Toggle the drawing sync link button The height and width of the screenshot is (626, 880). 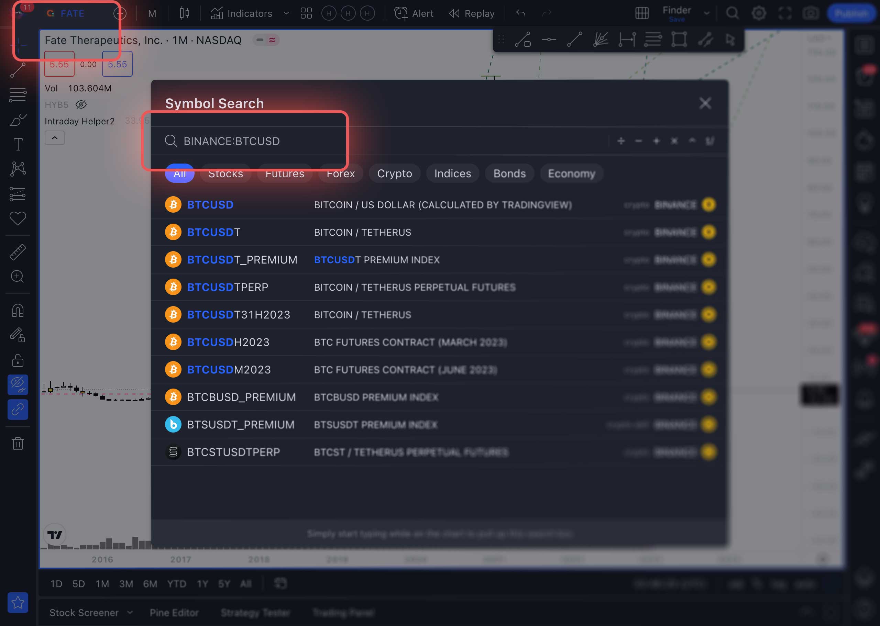tap(18, 409)
